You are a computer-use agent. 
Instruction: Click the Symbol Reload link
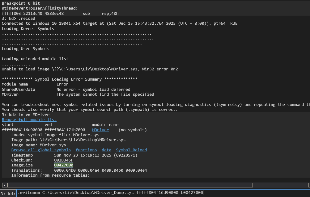[131, 150]
